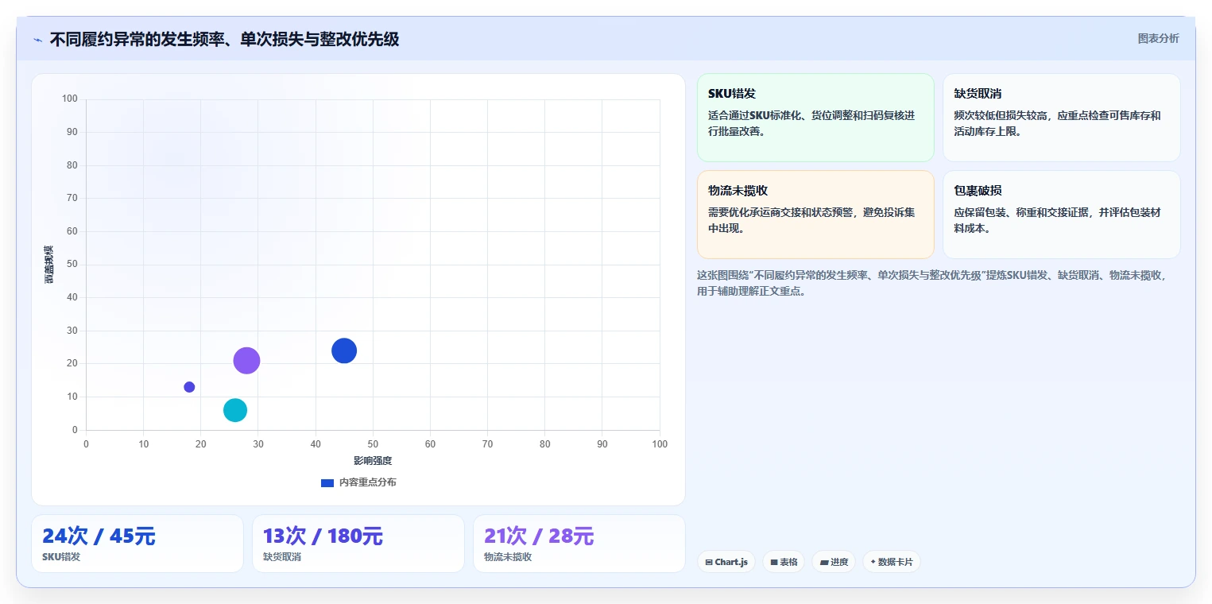Open the SKU错发 insight card
This screenshot has height=604, width=1212.
[815, 118]
